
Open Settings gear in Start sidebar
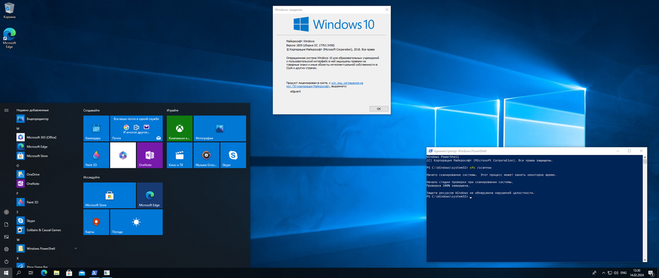click(6, 249)
